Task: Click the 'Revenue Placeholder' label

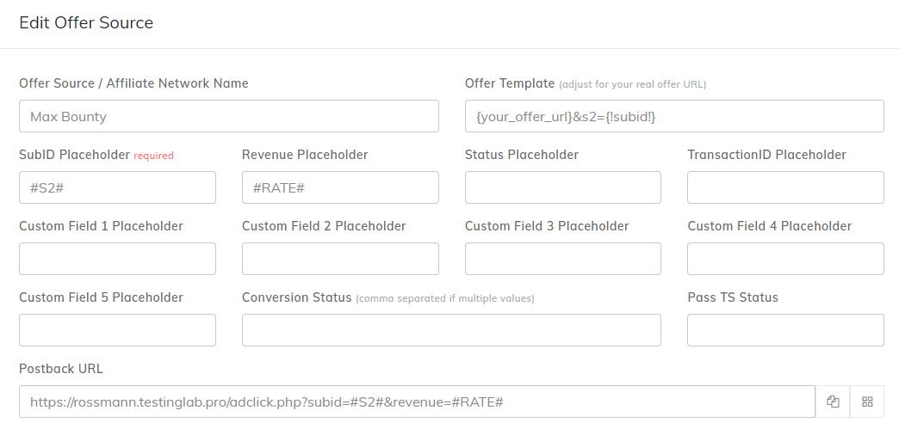Action: pyautogui.click(x=305, y=155)
